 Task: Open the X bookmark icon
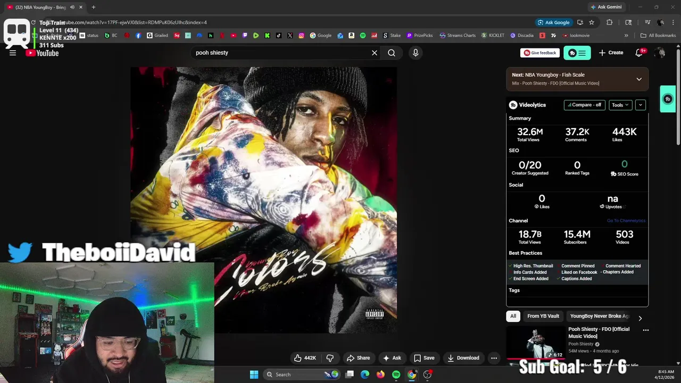coord(290,36)
